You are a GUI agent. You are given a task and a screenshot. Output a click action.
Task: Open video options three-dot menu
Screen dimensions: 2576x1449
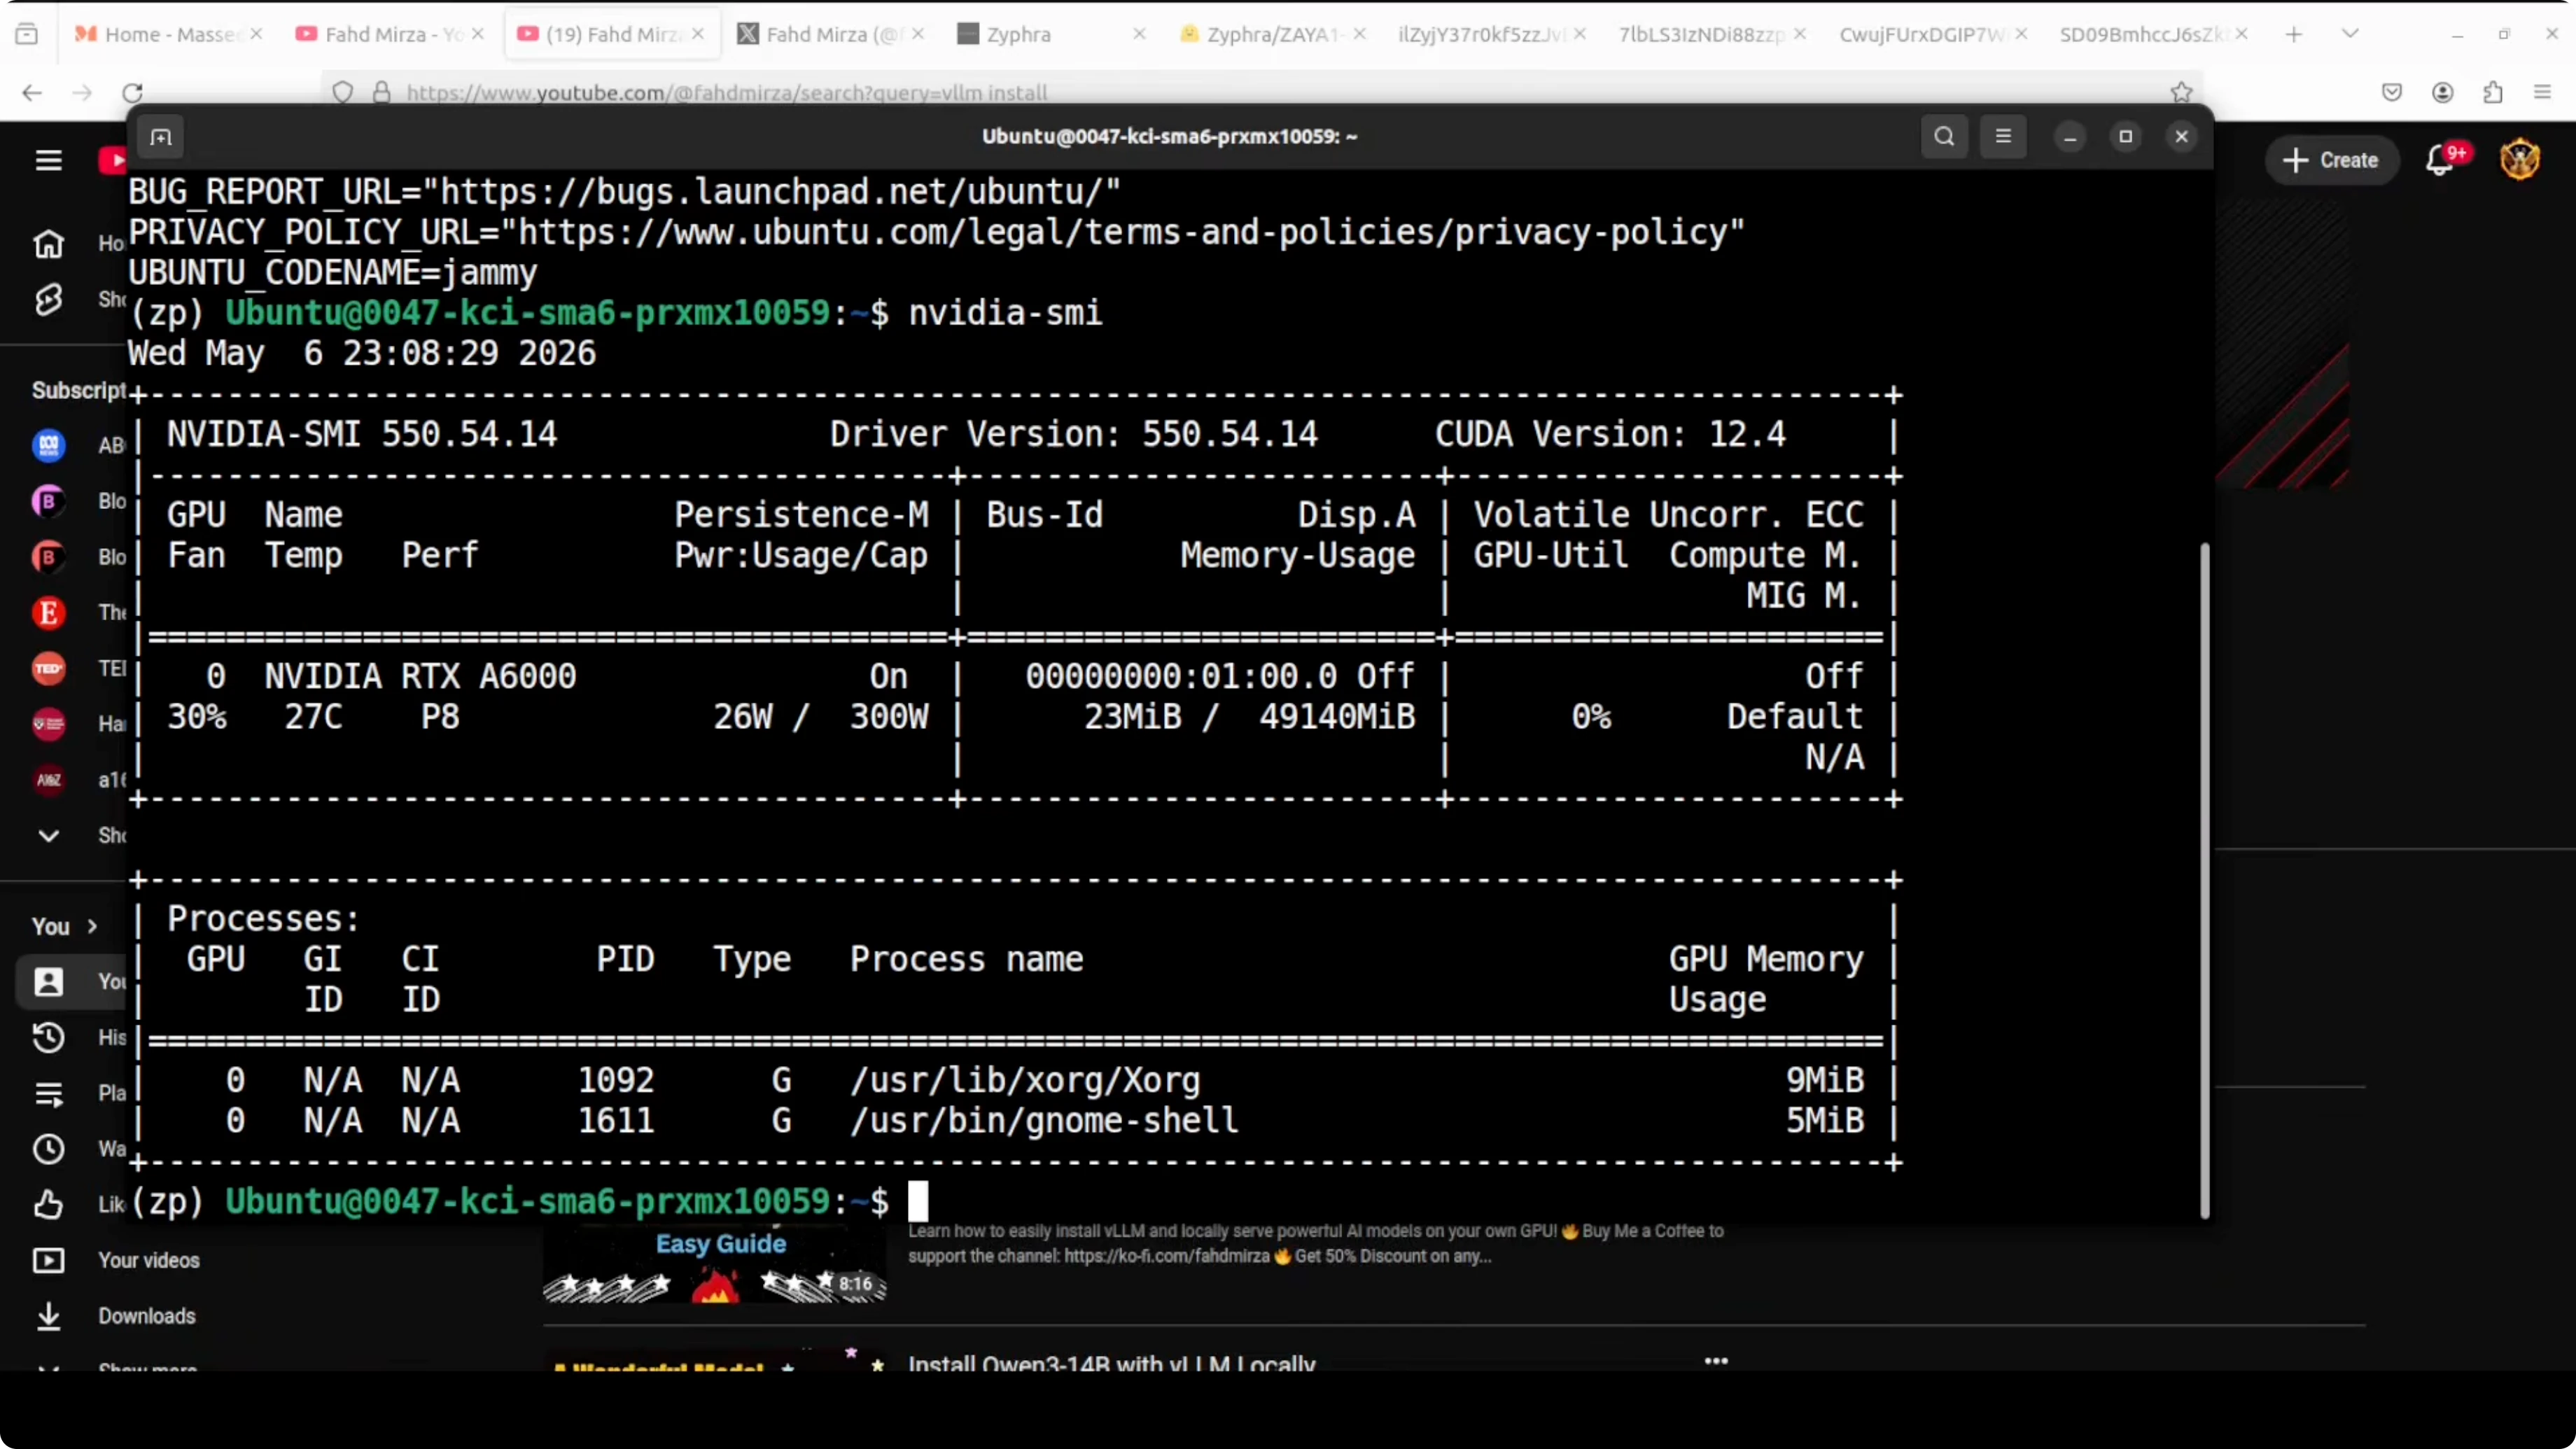click(1716, 1361)
